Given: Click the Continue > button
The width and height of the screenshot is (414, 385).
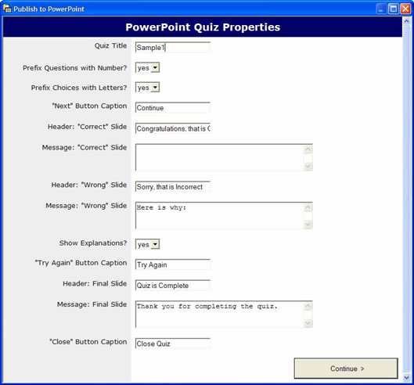Looking at the screenshot, I should pyautogui.click(x=346, y=369).
